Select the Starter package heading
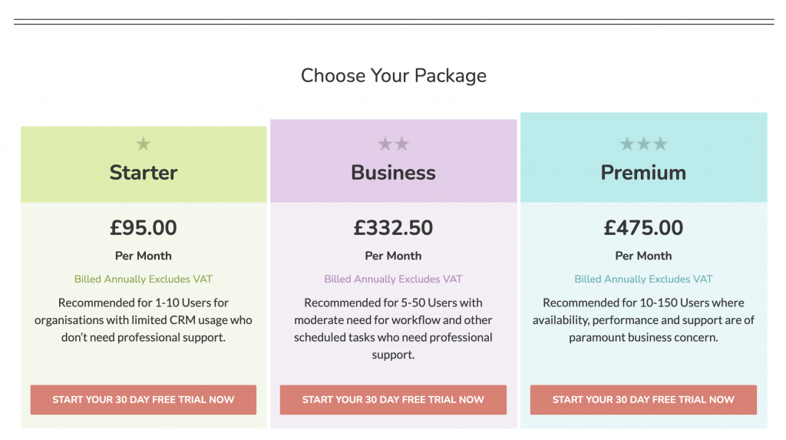The height and width of the screenshot is (440, 786). click(144, 173)
